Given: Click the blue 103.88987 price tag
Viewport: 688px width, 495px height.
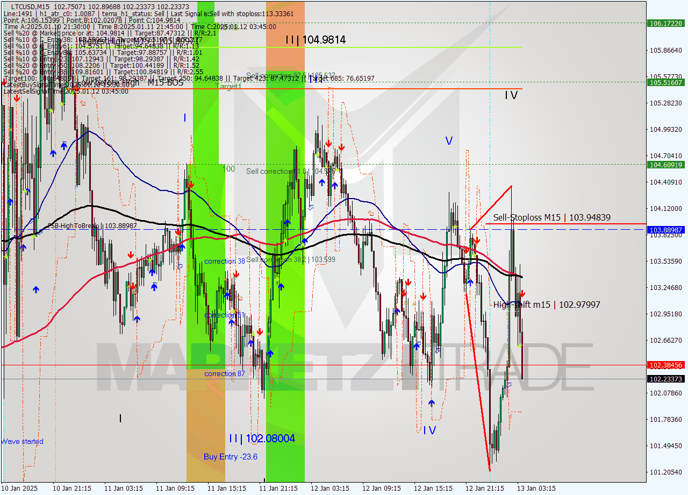Looking at the screenshot, I should coord(666,230).
